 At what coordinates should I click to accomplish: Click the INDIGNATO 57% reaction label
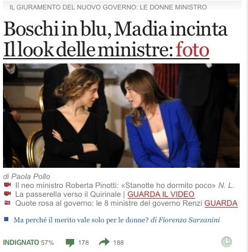[28, 243]
